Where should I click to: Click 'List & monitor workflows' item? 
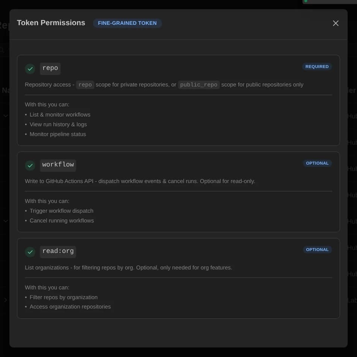click(x=60, y=115)
